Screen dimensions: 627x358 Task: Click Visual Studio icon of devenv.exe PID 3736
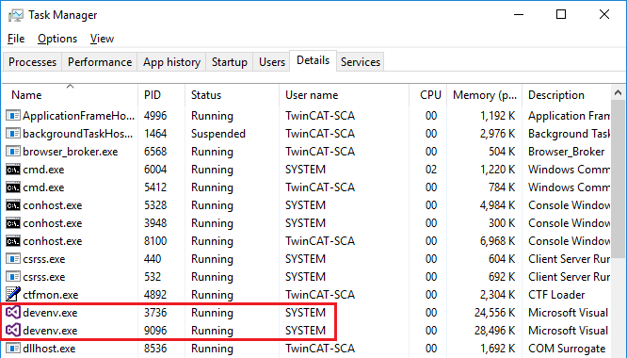click(13, 313)
